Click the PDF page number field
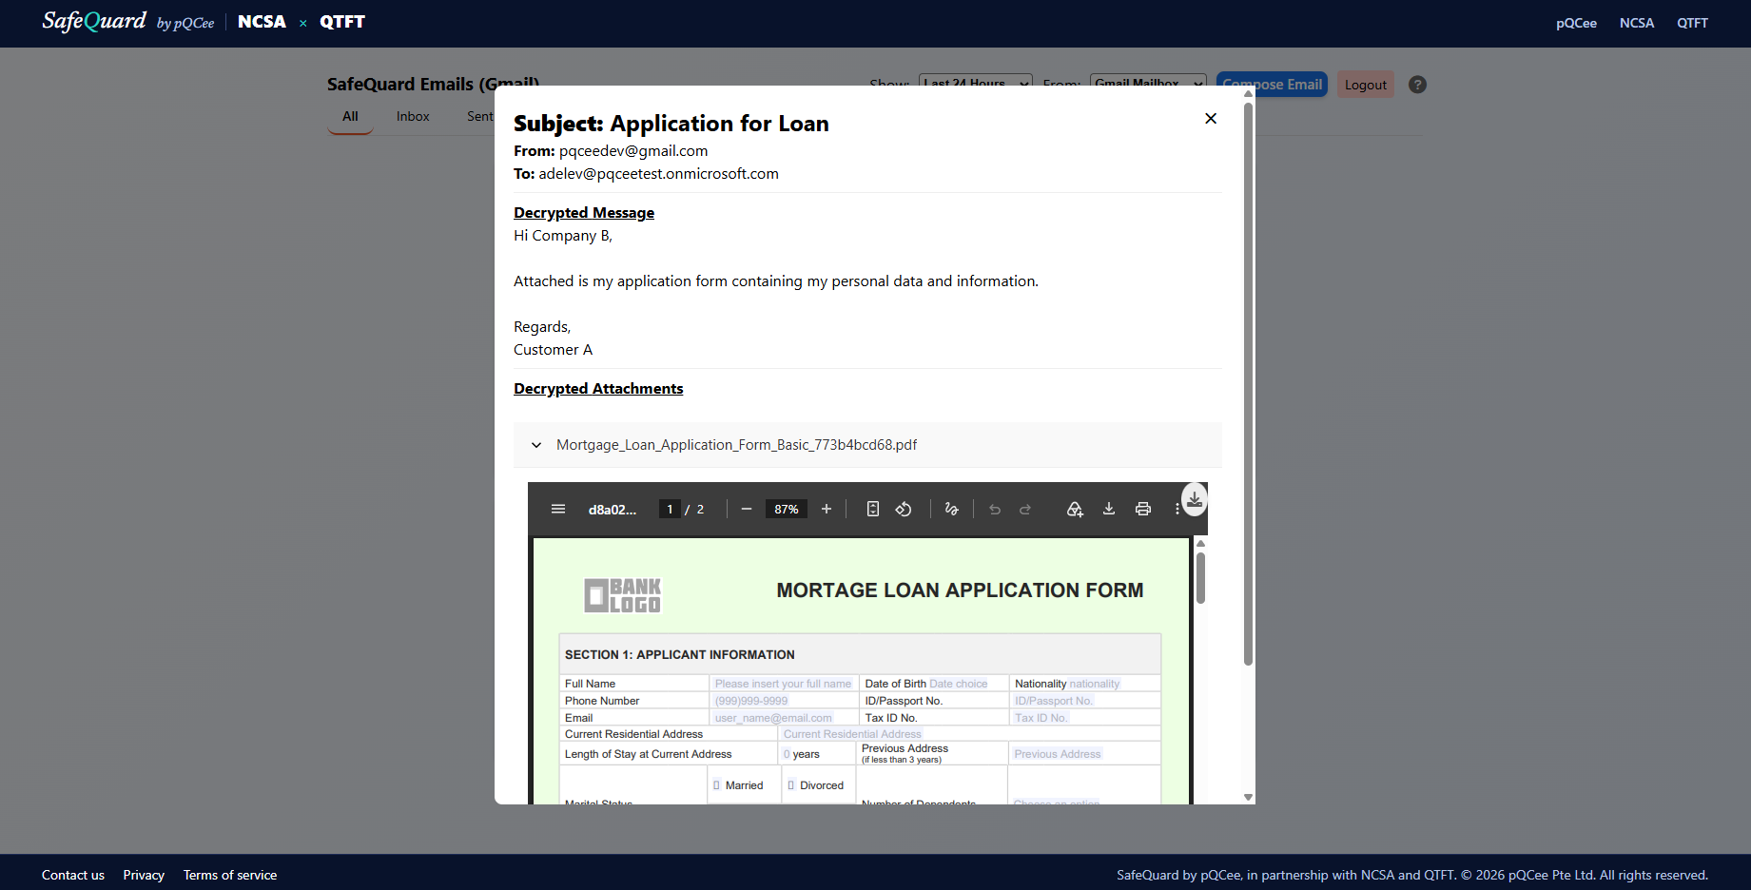The image size is (1751, 890). [x=670, y=510]
